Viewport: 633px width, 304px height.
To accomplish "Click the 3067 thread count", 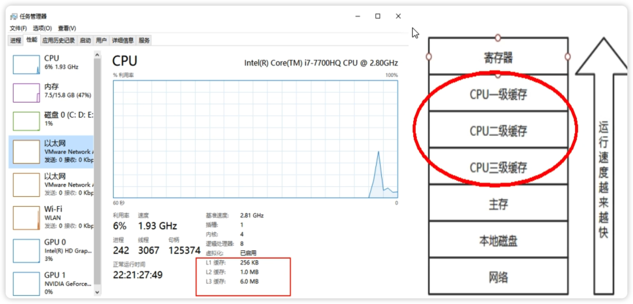I will [x=148, y=250].
